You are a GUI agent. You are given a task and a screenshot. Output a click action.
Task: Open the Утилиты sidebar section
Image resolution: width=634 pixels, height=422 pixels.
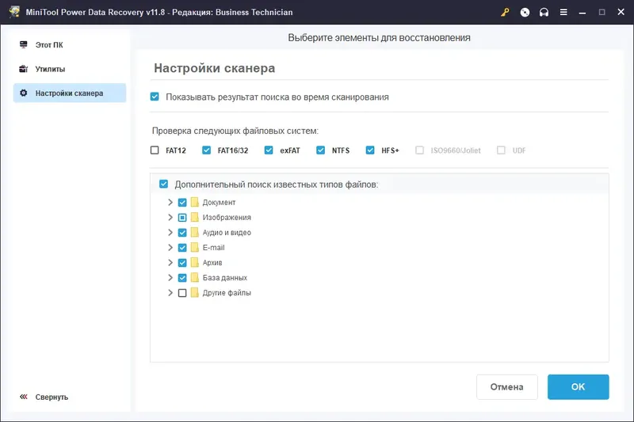point(70,69)
